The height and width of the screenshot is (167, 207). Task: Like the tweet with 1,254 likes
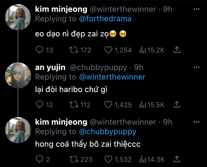108,50
